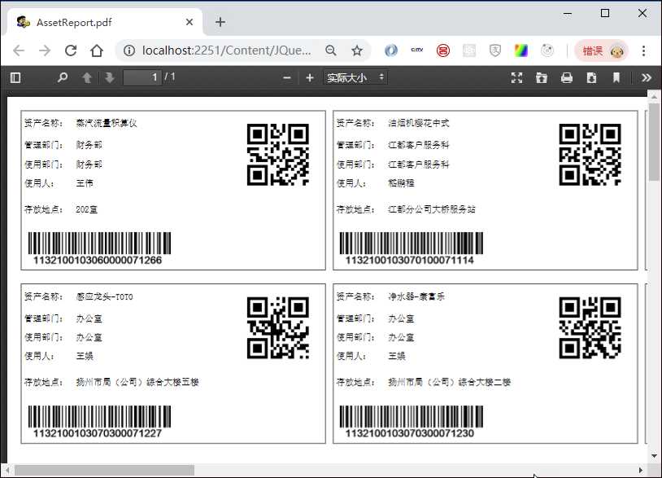This screenshot has height=478, width=662.
Task: Click the blue swirl extension icon
Action: click(x=391, y=50)
